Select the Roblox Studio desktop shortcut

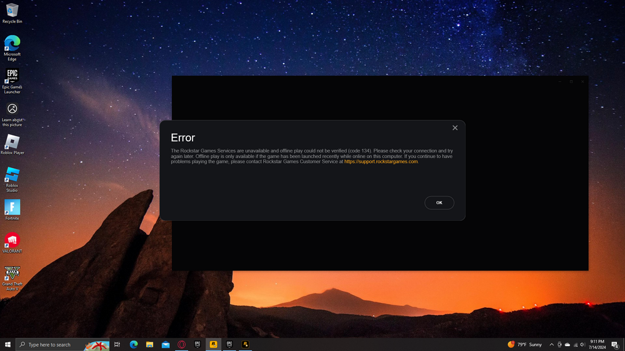pos(12,180)
